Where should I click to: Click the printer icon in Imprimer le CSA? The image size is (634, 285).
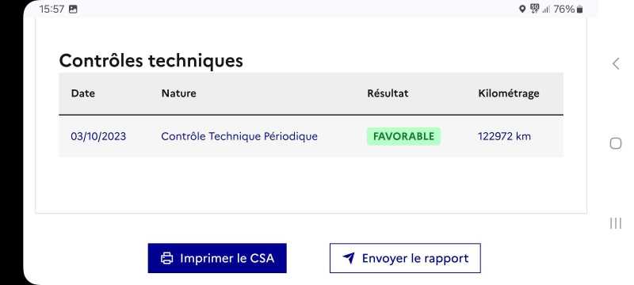coord(166,258)
